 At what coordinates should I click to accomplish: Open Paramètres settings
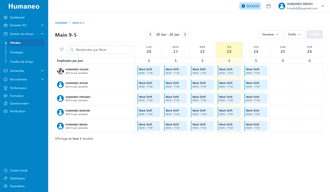coord(17,186)
